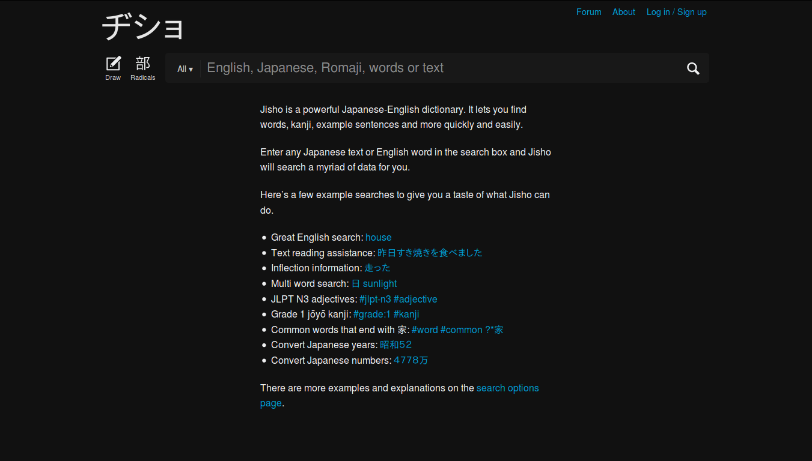Image resolution: width=812 pixels, height=461 pixels.
Task: Click 'Jisho is a powerful Japanese-English dictionary' paragraph
Action: (x=394, y=117)
